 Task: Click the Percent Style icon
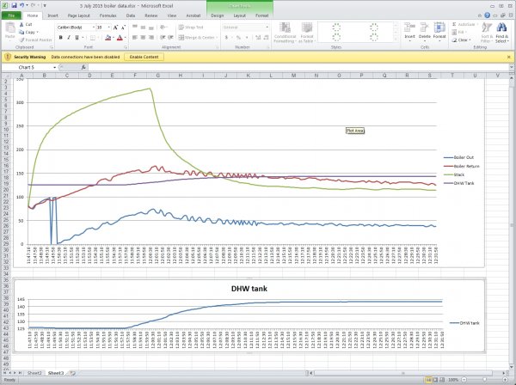coord(238,38)
